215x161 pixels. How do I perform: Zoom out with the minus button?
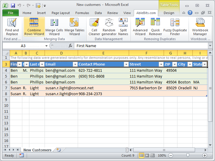click(x=171, y=155)
